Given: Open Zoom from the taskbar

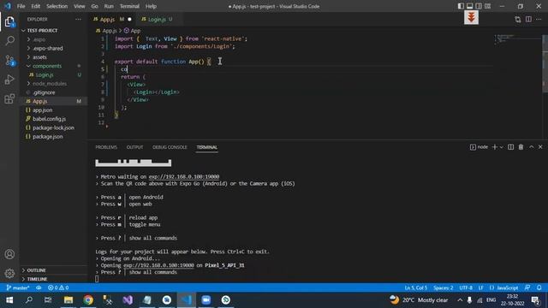Looking at the screenshot, I should click(x=206, y=300).
